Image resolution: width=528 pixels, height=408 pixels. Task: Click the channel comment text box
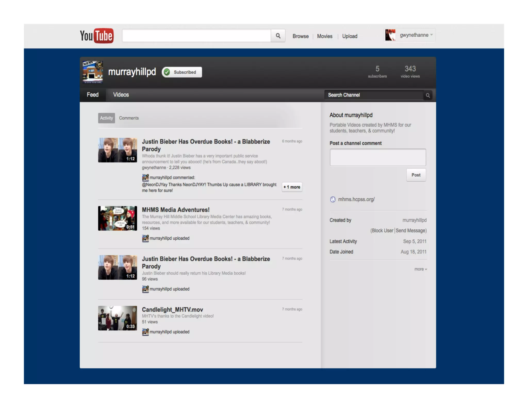[x=377, y=157]
